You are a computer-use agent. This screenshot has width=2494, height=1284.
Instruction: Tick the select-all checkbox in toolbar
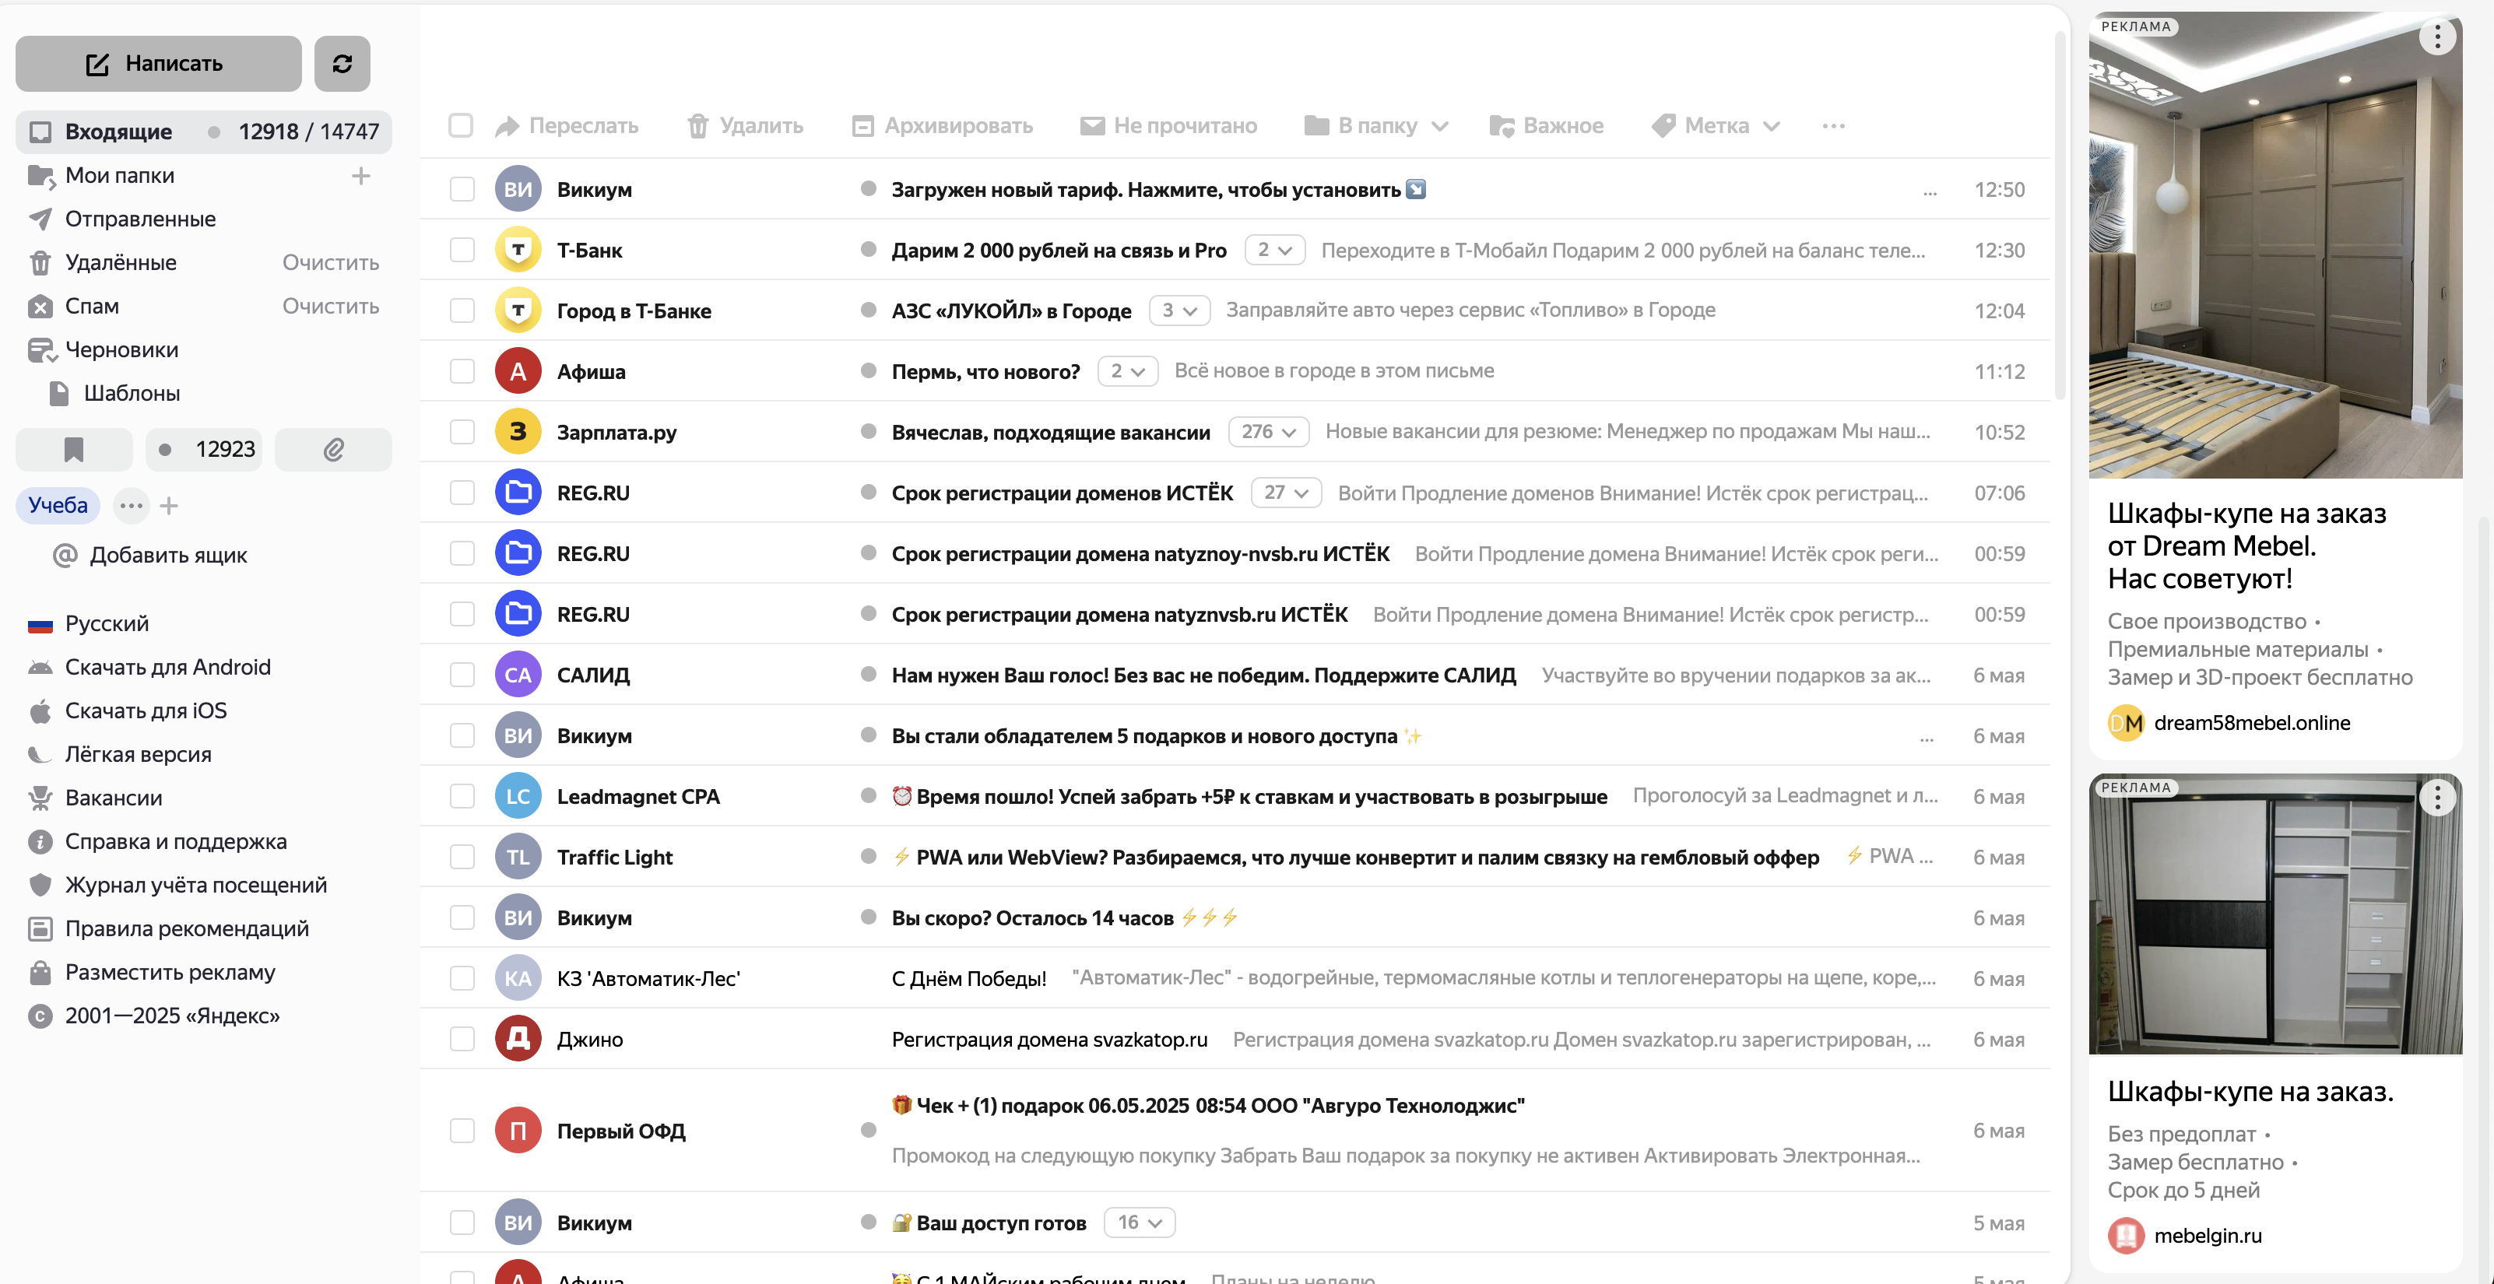coord(461,126)
